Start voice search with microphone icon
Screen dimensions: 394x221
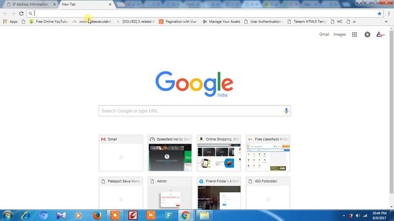286,110
